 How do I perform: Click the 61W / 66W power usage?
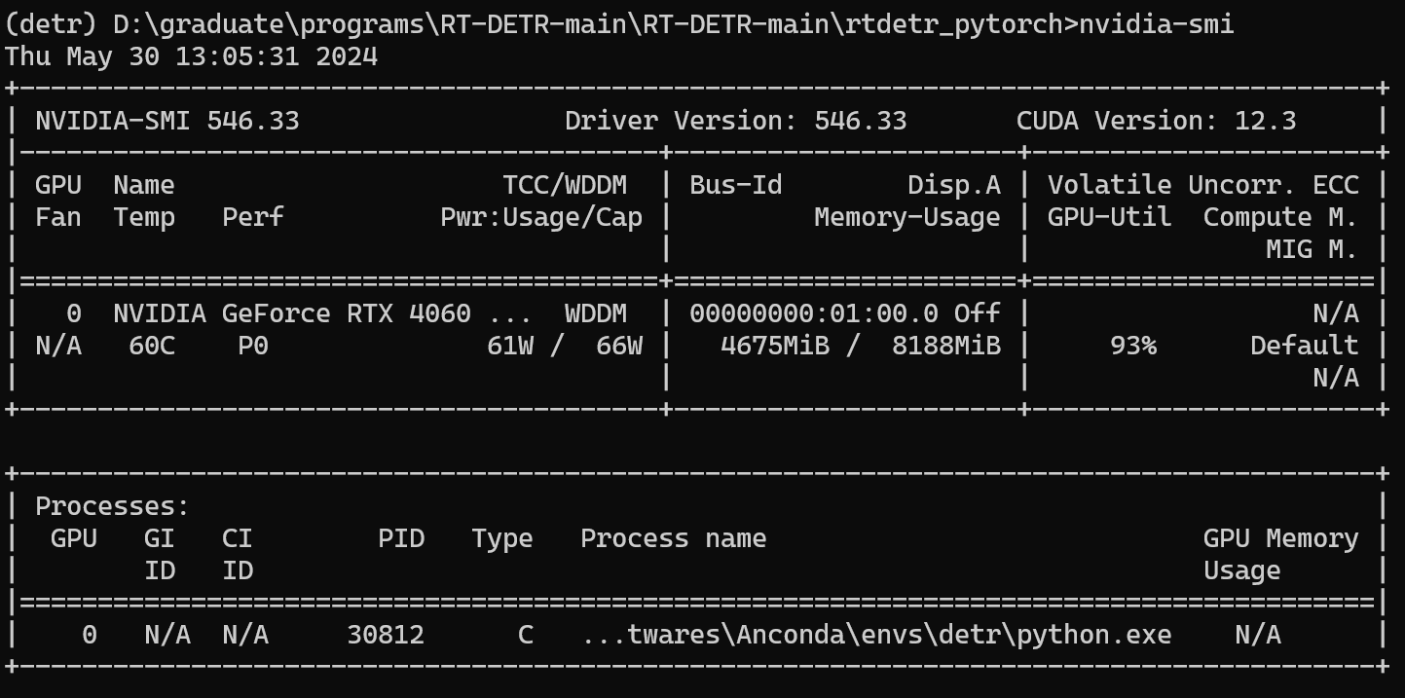[565, 346]
